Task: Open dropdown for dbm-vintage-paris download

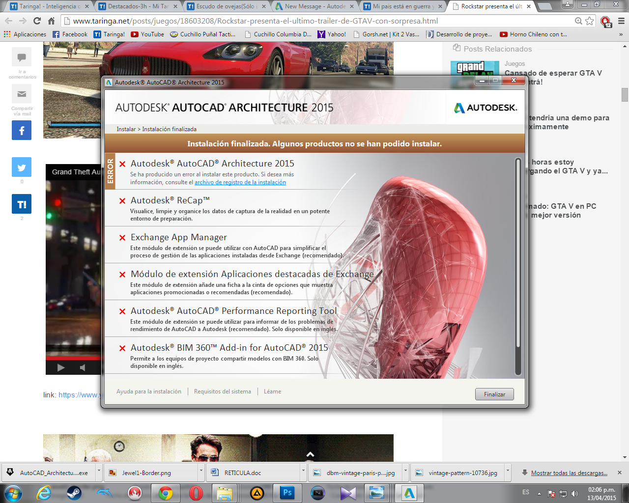Action: tap(405, 473)
